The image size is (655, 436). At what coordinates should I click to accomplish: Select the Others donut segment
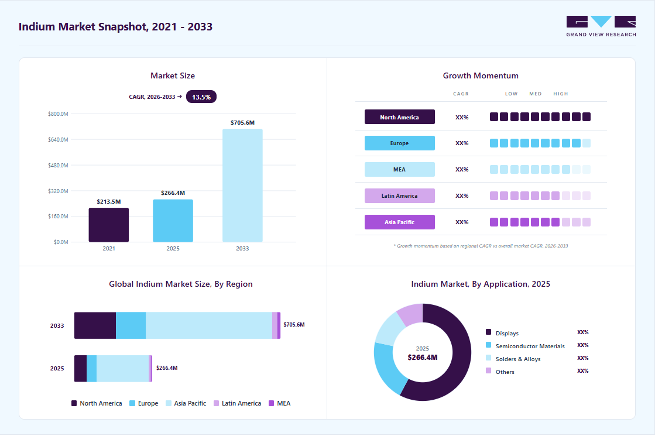411,314
